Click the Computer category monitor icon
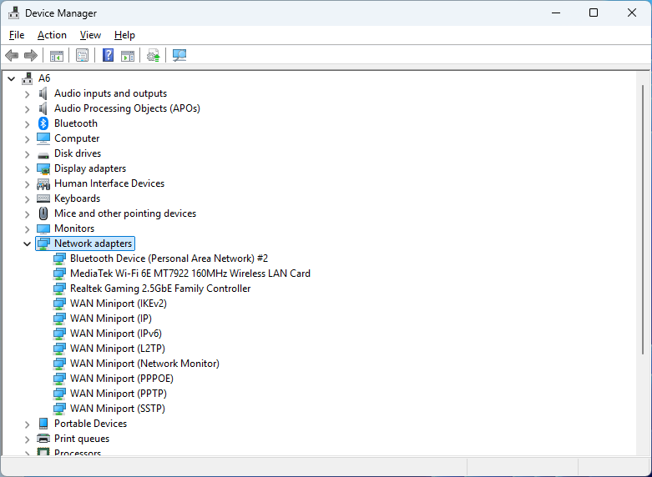Image resolution: width=652 pixels, height=477 pixels. click(x=43, y=138)
